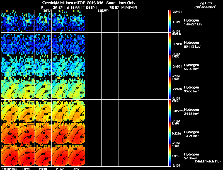Click the 'Hydrogen 24-35 keV' label

tap(192, 112)
